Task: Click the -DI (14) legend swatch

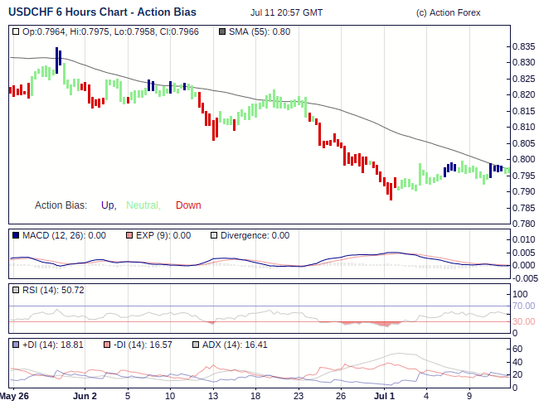Action: pos(107,345)
